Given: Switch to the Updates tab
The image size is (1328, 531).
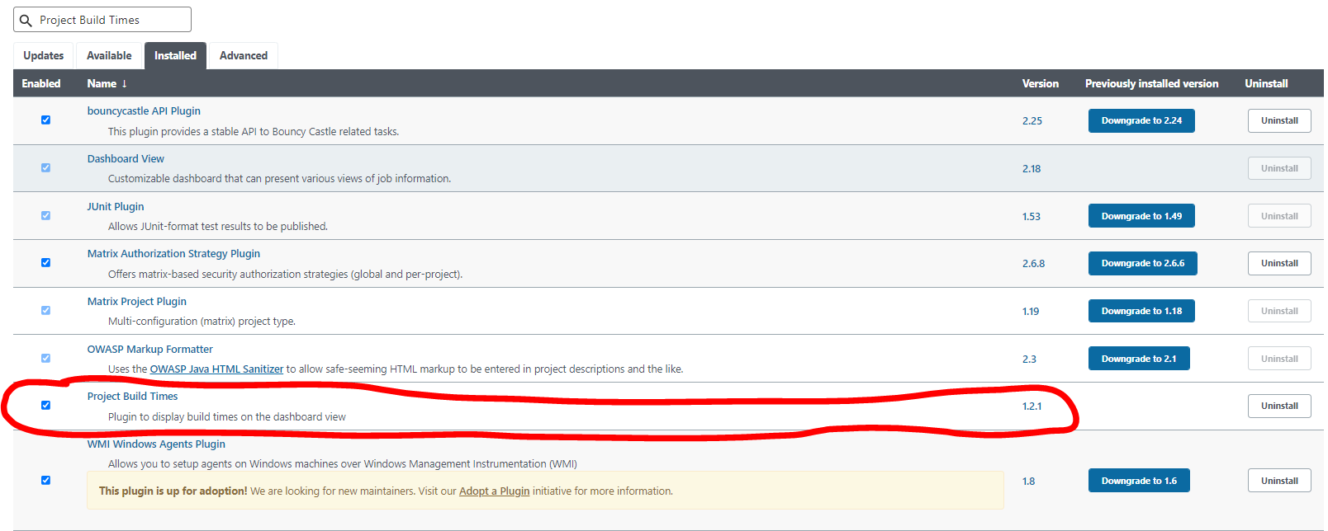Looking at the screenshot, I should (44, 55).
